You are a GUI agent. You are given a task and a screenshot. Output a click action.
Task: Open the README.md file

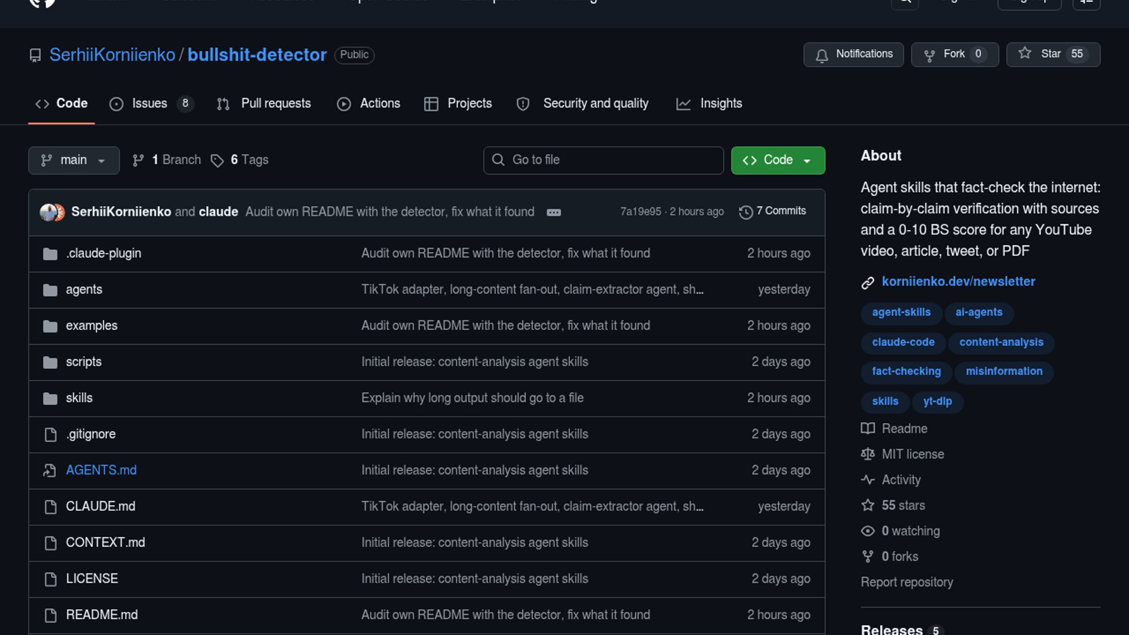point(102,614)
